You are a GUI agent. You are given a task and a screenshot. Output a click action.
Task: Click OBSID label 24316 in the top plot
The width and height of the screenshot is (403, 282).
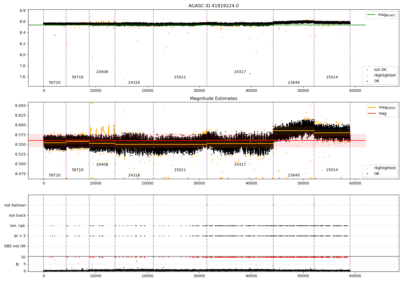[134, 83]
